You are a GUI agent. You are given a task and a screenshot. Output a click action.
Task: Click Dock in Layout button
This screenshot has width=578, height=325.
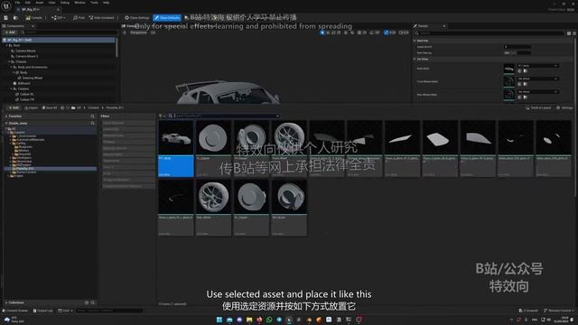point(538,108)
